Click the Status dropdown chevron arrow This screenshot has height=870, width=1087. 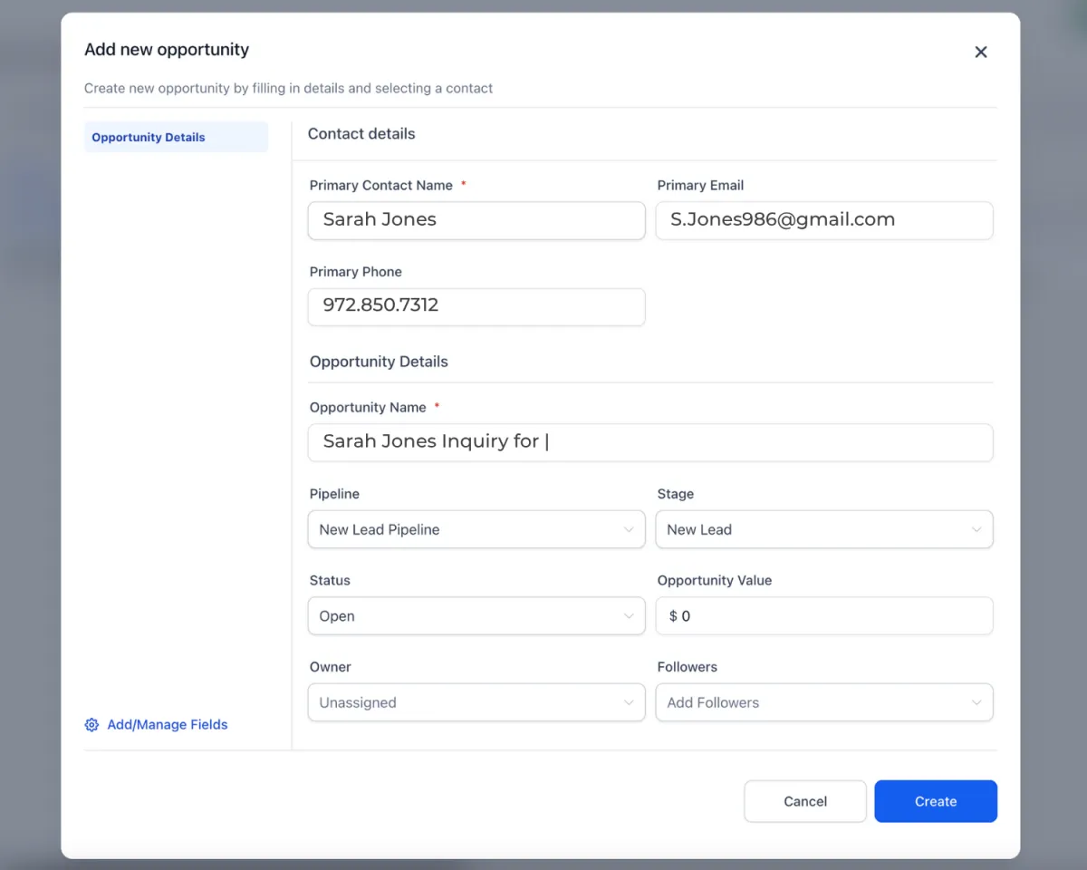click(629, 616)
